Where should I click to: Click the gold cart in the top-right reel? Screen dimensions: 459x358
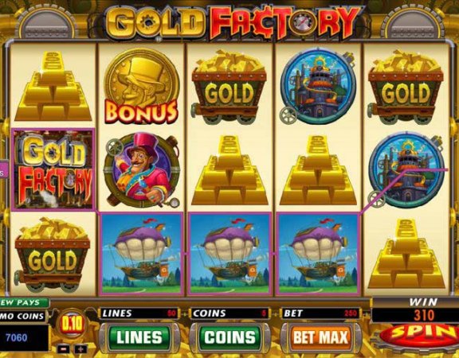(406, 87)
